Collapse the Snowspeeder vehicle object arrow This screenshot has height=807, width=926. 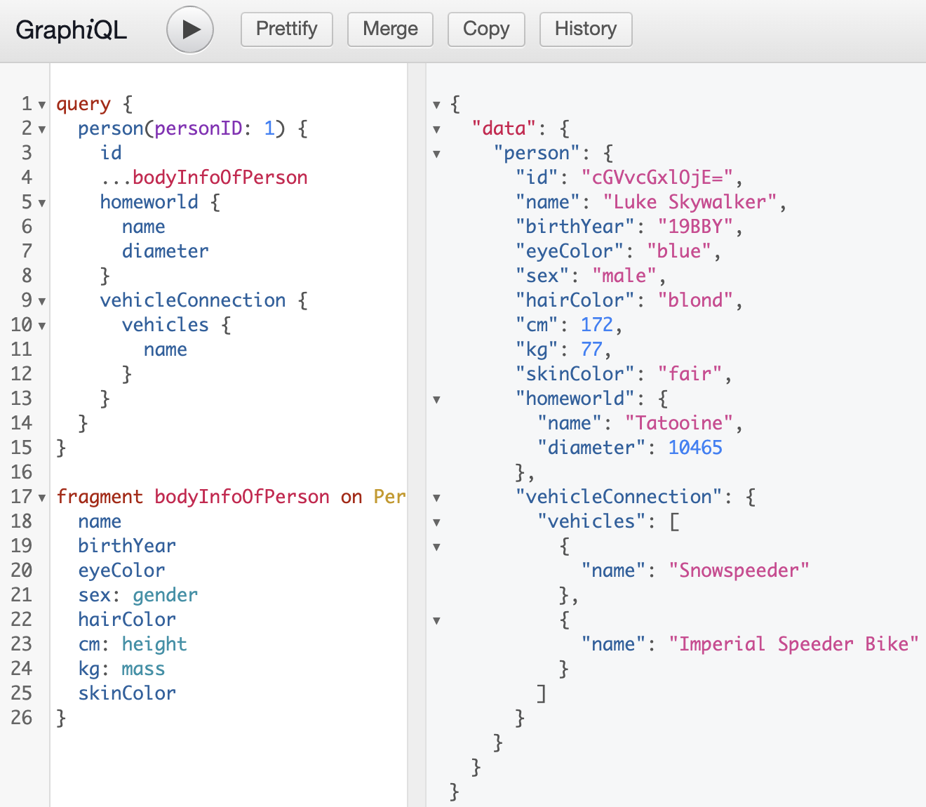436,547
